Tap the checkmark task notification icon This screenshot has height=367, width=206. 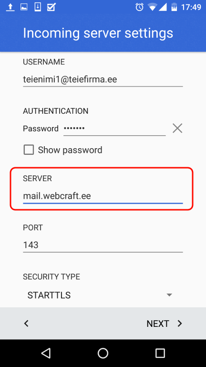pyautogui.click(x=51, y=7)
